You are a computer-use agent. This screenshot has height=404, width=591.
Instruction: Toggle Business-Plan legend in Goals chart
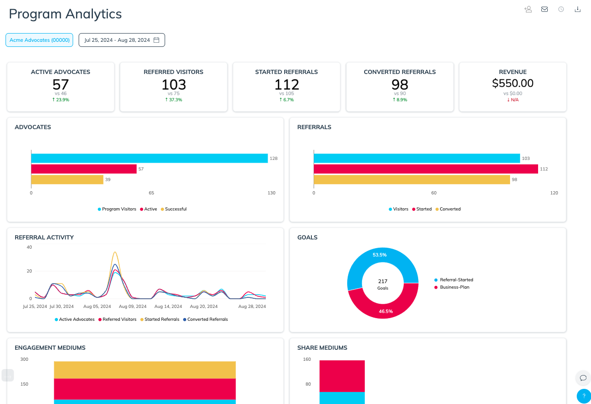coord(454,287)
